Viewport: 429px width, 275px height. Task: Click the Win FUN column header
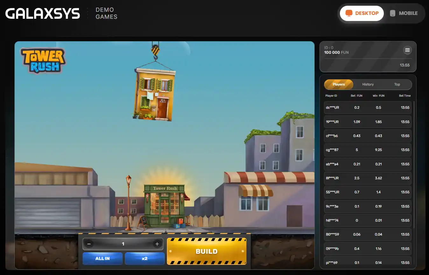pyautogui.click(x=378, y=96)
